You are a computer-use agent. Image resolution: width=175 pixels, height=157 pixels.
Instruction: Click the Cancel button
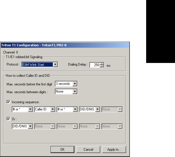pyautogui.click(x=88, y=149)
